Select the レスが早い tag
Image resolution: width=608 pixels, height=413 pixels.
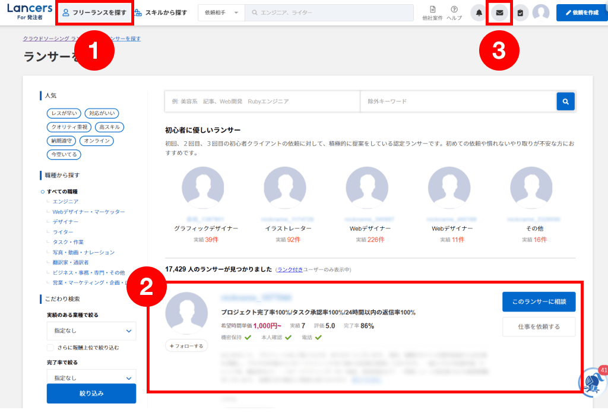pyautogui.click(x=64, y=113)
